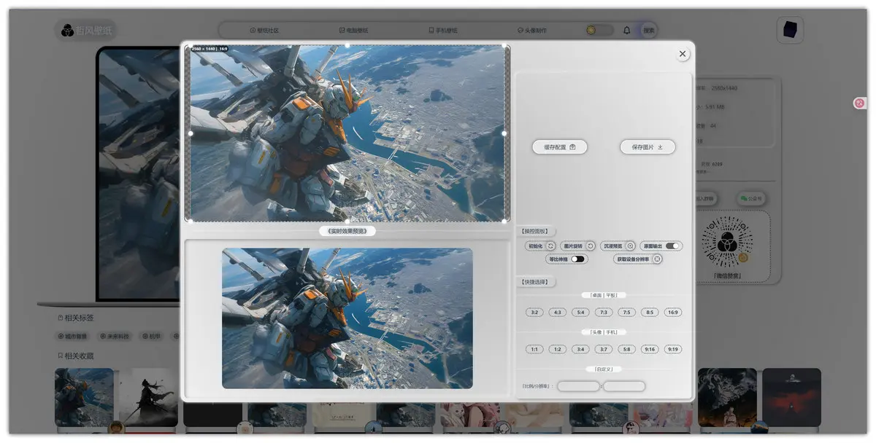The image size is (876, 443).
Task: Click the crop box top-middle handle
Action: click(x=347, y=45)
